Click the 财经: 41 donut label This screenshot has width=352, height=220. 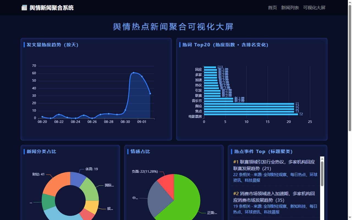click(x=38, y=174)
